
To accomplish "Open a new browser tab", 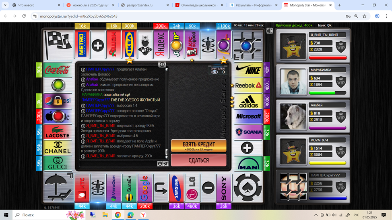I will click(x=340, y=5).
